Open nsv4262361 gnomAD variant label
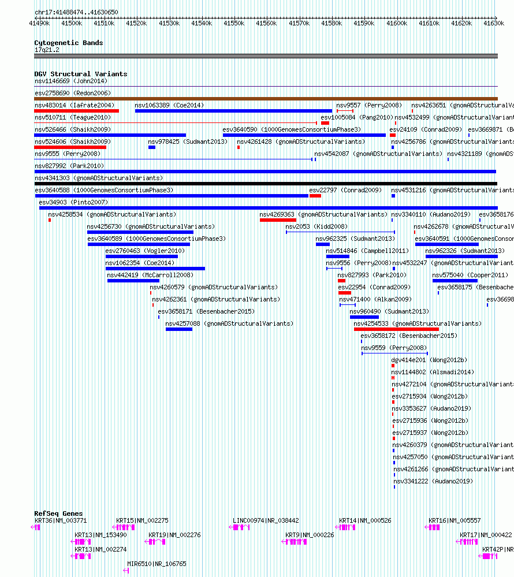The width and height of the screenshot is (514, 577). (x=216, y=300)
